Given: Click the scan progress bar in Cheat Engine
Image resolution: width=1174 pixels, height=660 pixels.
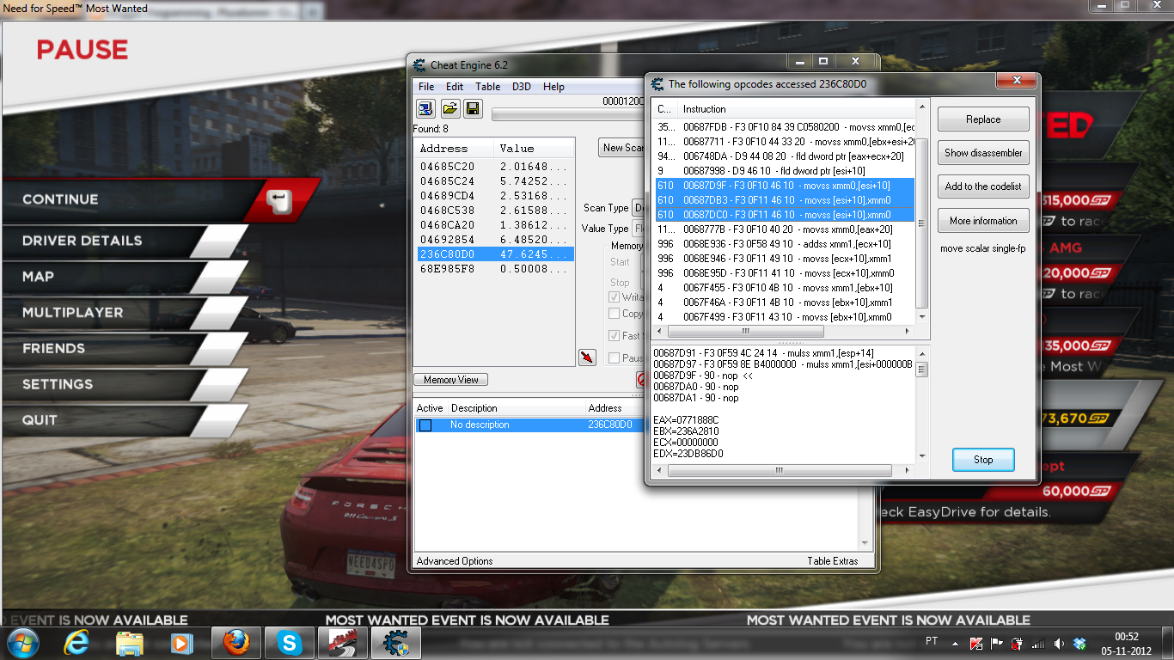Looking at the screenshot, I should tap(568, 114).
